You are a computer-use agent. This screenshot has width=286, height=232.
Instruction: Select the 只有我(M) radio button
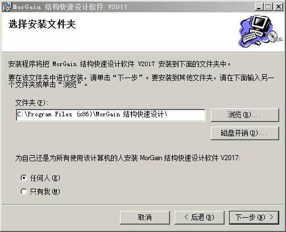pyautogui.click(x=24, y=192)
